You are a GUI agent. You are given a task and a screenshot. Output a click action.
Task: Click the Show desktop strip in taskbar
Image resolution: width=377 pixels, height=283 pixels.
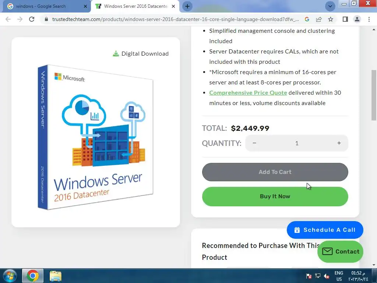pyautogui.click(x=374, y=276)
